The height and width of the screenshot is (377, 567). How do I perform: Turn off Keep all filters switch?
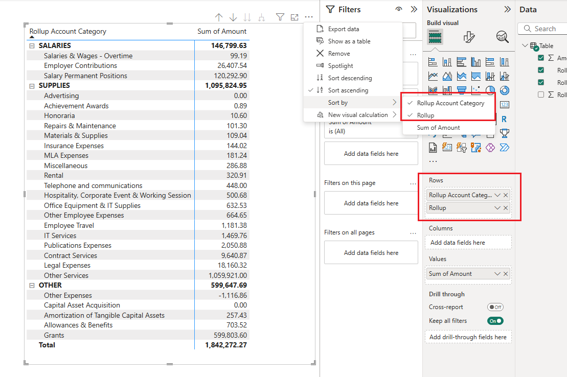click(x=495, y=321)
